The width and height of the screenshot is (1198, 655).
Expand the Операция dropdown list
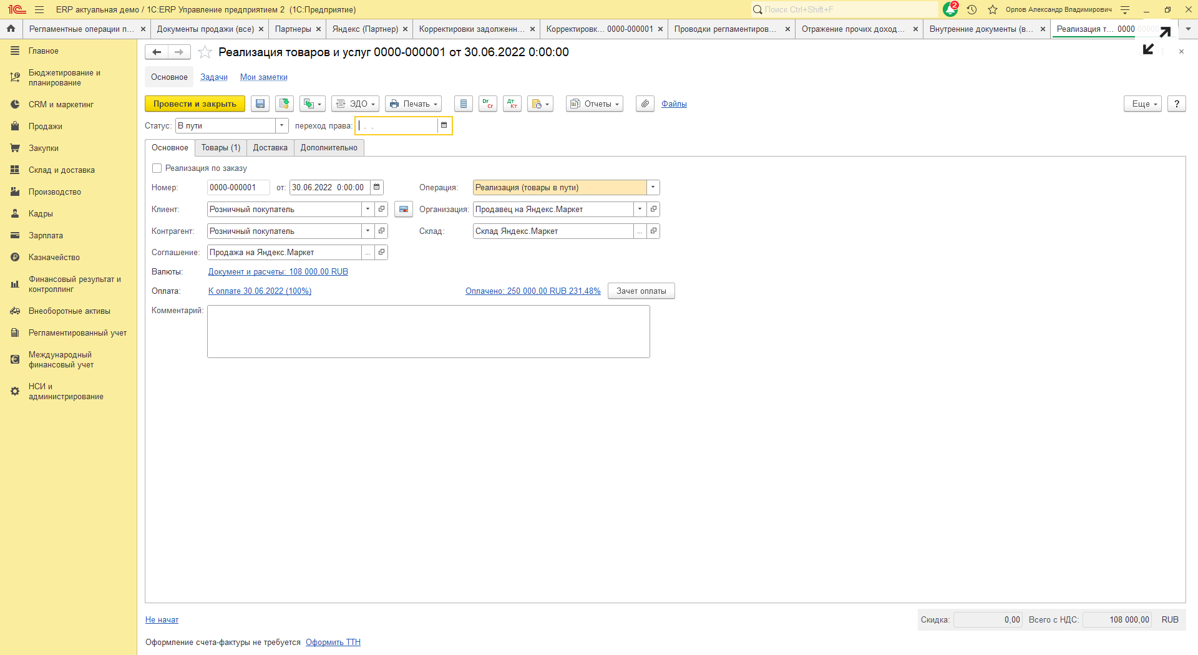pyautogui.click(x=653, y=188)
